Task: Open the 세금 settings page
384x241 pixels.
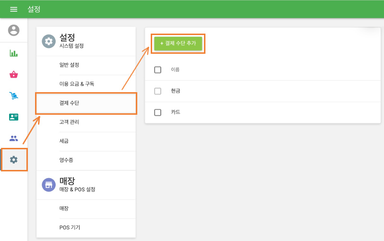Action: (64, 141)
